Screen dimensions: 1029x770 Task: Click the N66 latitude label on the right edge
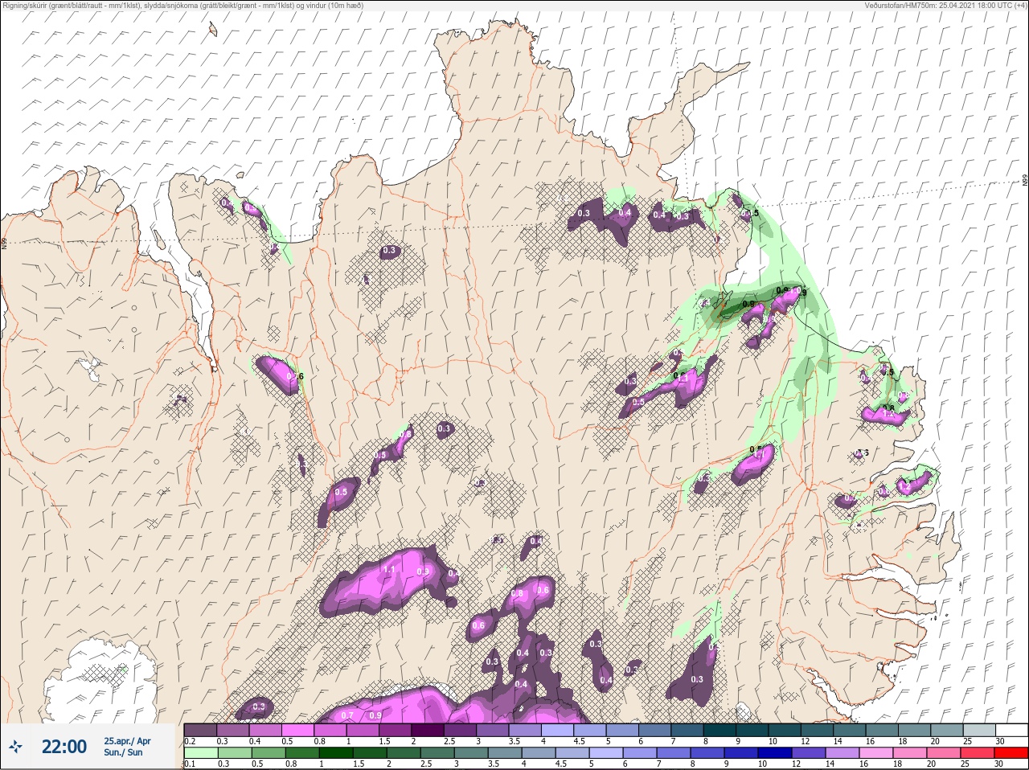click(x=1024, y=181)
